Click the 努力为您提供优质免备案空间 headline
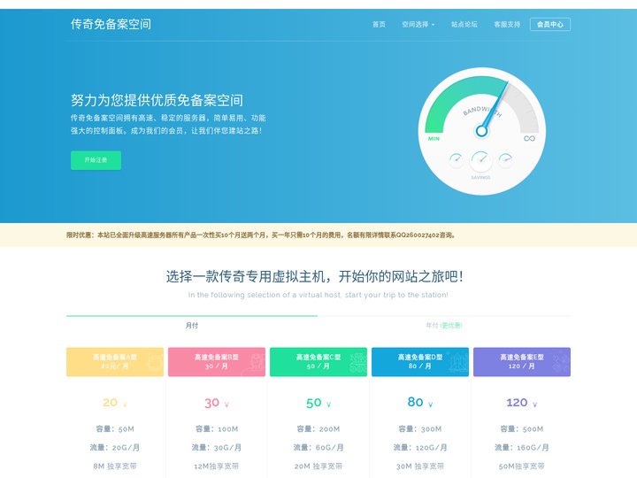This screenshot has height=478, width=637. [157, 100]
